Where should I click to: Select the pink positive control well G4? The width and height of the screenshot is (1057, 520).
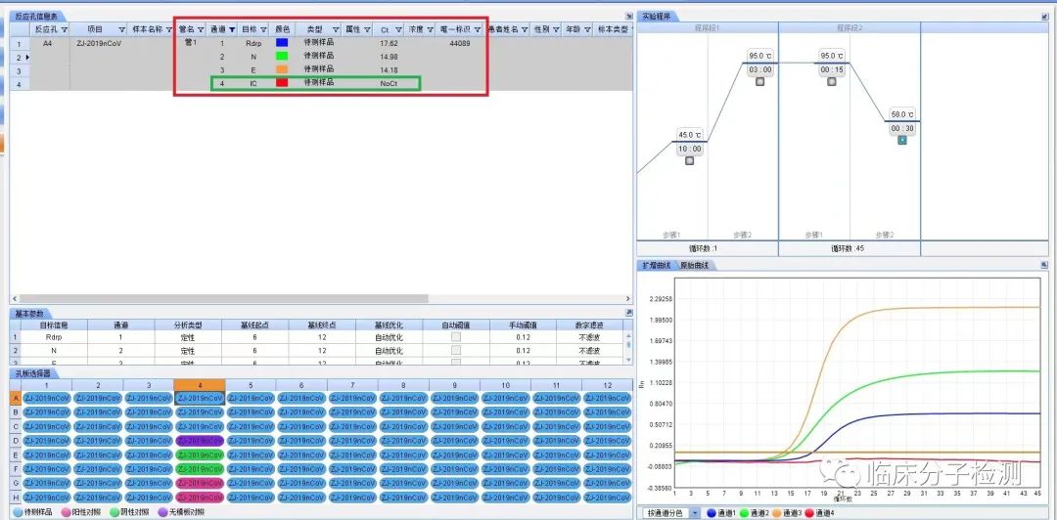[200, 483]
